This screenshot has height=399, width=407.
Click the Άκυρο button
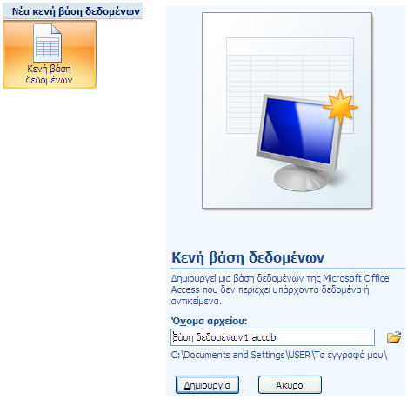pyautogui.click(x=290, y=385)
